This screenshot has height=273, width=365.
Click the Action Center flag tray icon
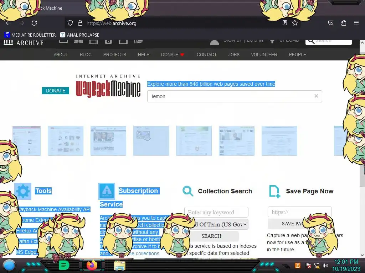pos(308,266)
